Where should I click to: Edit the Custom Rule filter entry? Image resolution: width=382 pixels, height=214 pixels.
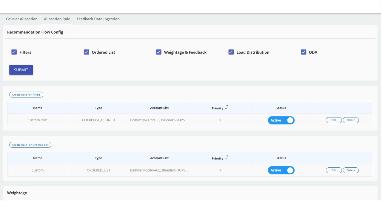pyautogui.click(x=334, y=120)
